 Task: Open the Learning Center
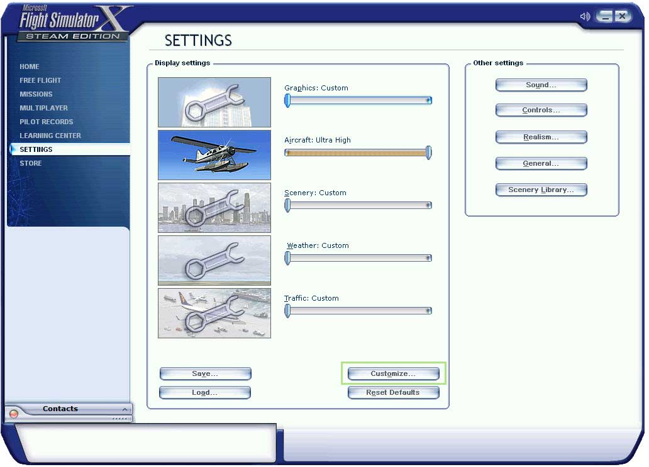(x=50, y=136)
